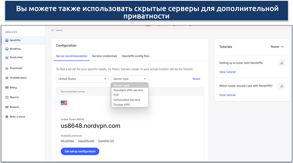Click the Downloads icon in sidebar
This screenshot has height=163, width=293.
click(7, 68)
